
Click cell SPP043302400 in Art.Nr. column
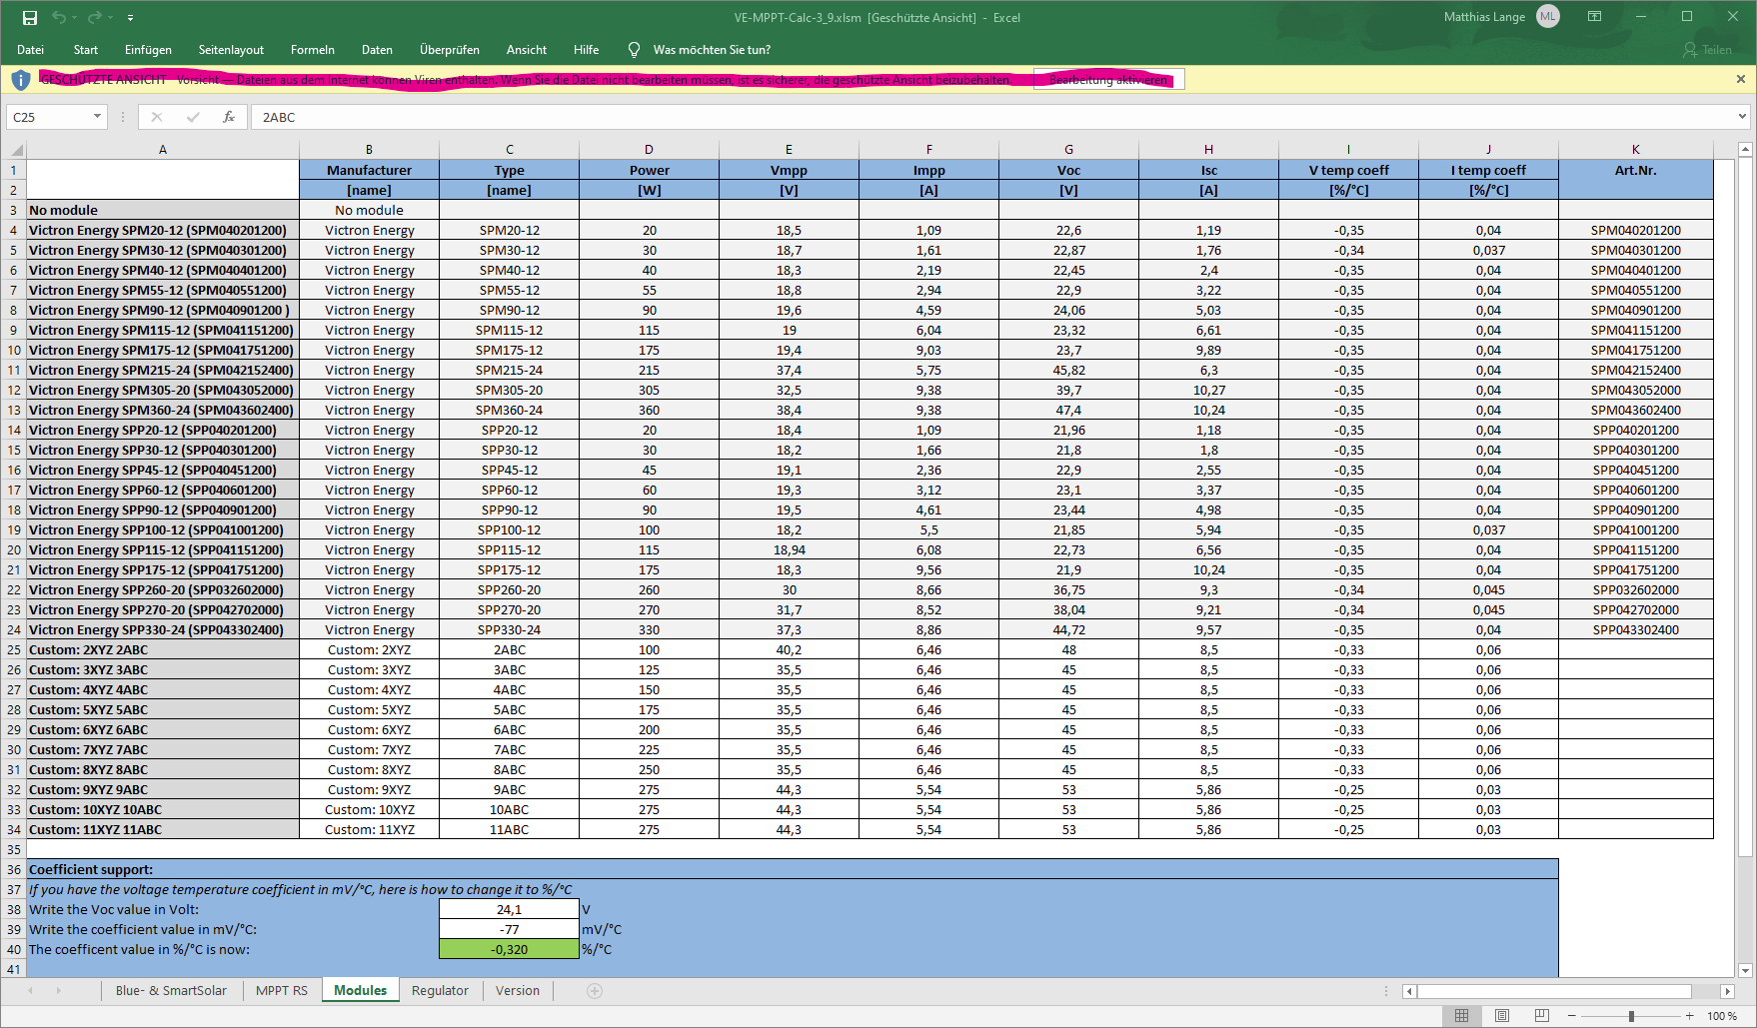1636,629
